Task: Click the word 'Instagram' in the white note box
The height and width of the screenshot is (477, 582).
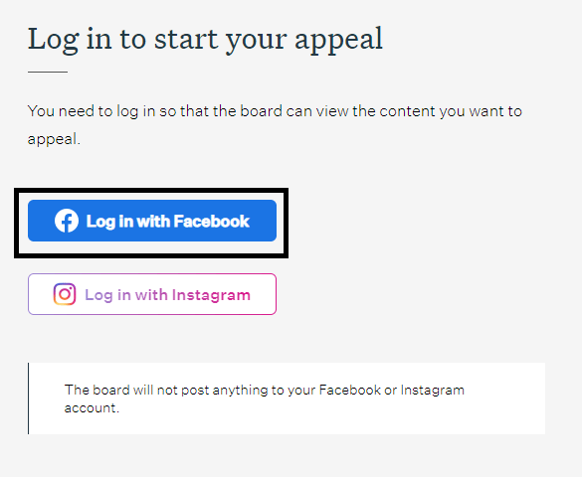Action: tap(433, 391)
